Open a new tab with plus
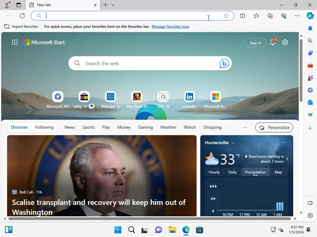Viewport: 317px width, 237px height. pos(105,5)
